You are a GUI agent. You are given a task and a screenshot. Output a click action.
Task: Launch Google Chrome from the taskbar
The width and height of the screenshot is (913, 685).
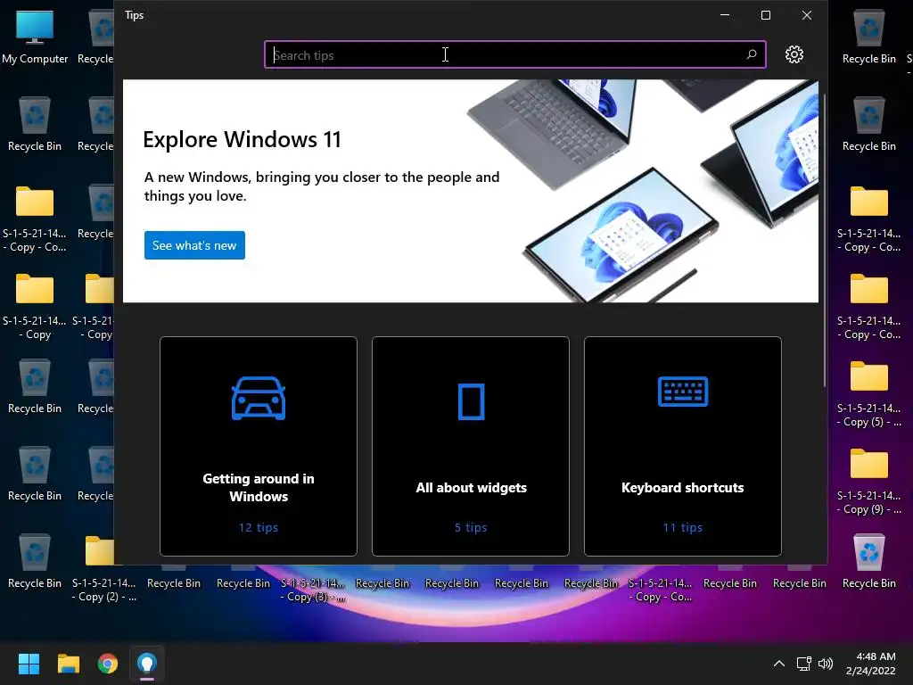(x=108, y=664)
